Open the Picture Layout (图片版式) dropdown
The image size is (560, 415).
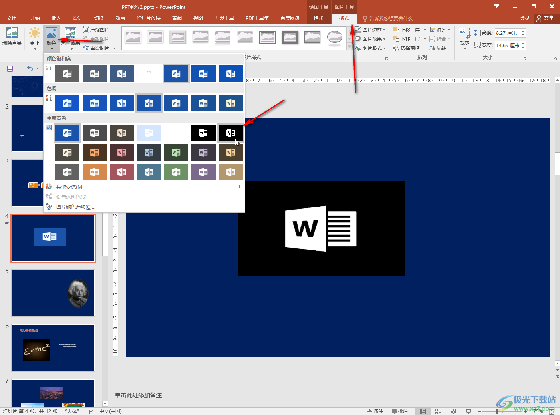tap(370, 48)
